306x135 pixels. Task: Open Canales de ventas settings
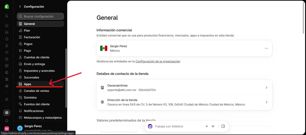tap(40, 91)
